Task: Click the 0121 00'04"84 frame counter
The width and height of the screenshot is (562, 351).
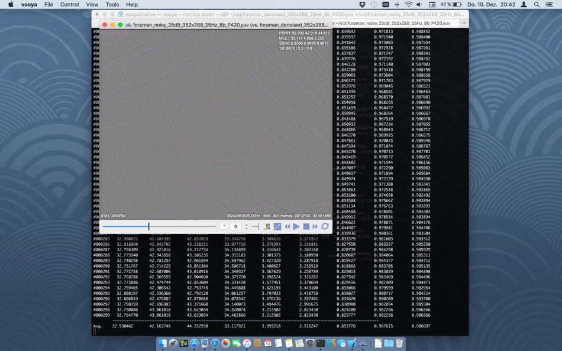Action: coord(113,216)
